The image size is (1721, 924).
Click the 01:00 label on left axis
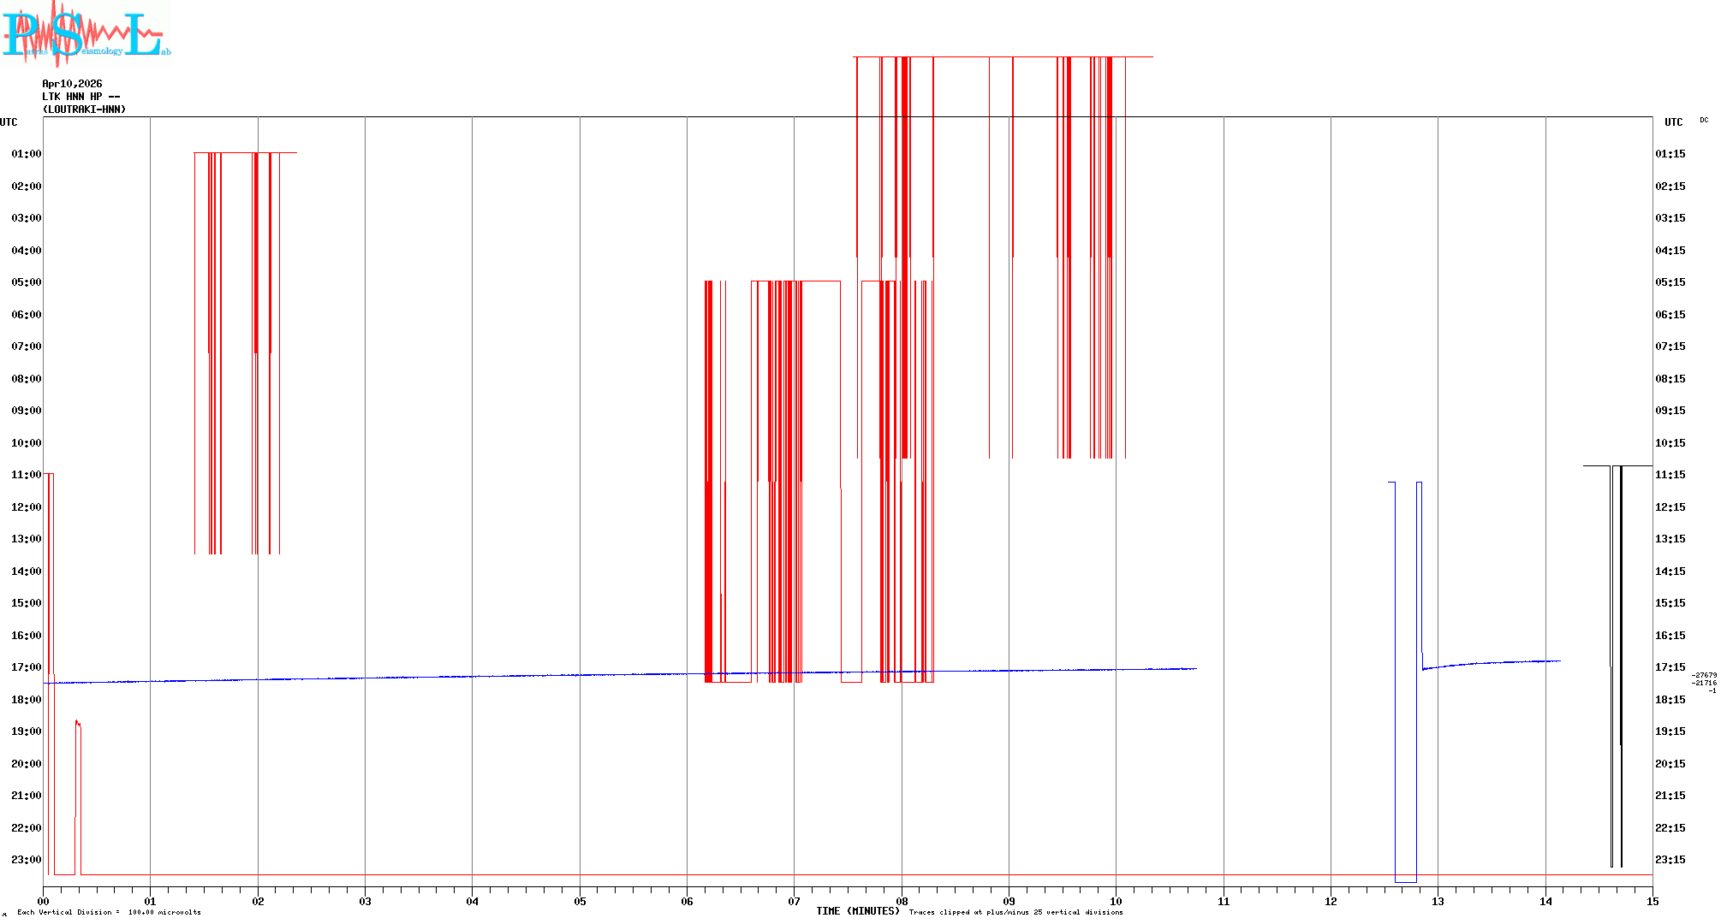tap(26, 154)
